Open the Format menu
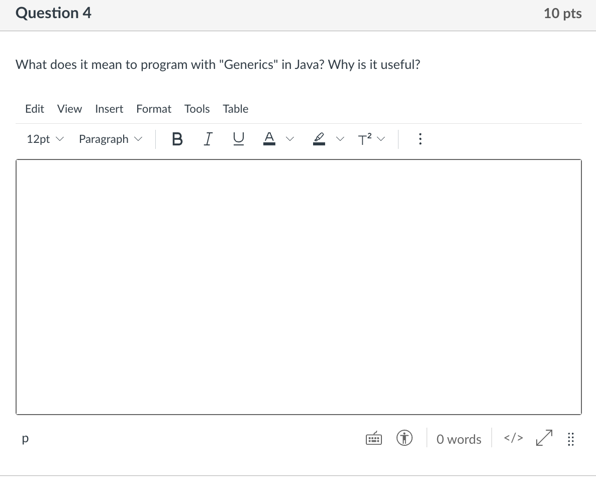 (x=154, y=109)
